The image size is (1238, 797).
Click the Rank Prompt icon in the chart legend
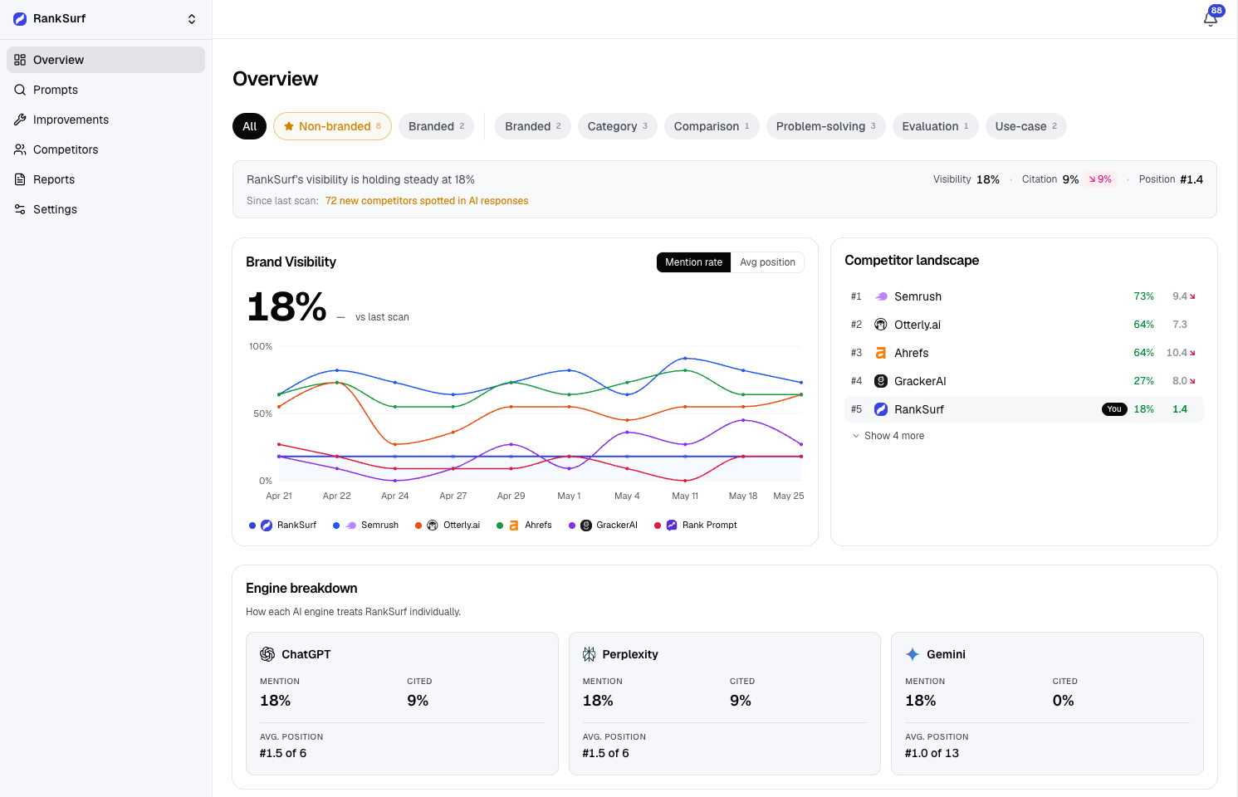point(672,526)
